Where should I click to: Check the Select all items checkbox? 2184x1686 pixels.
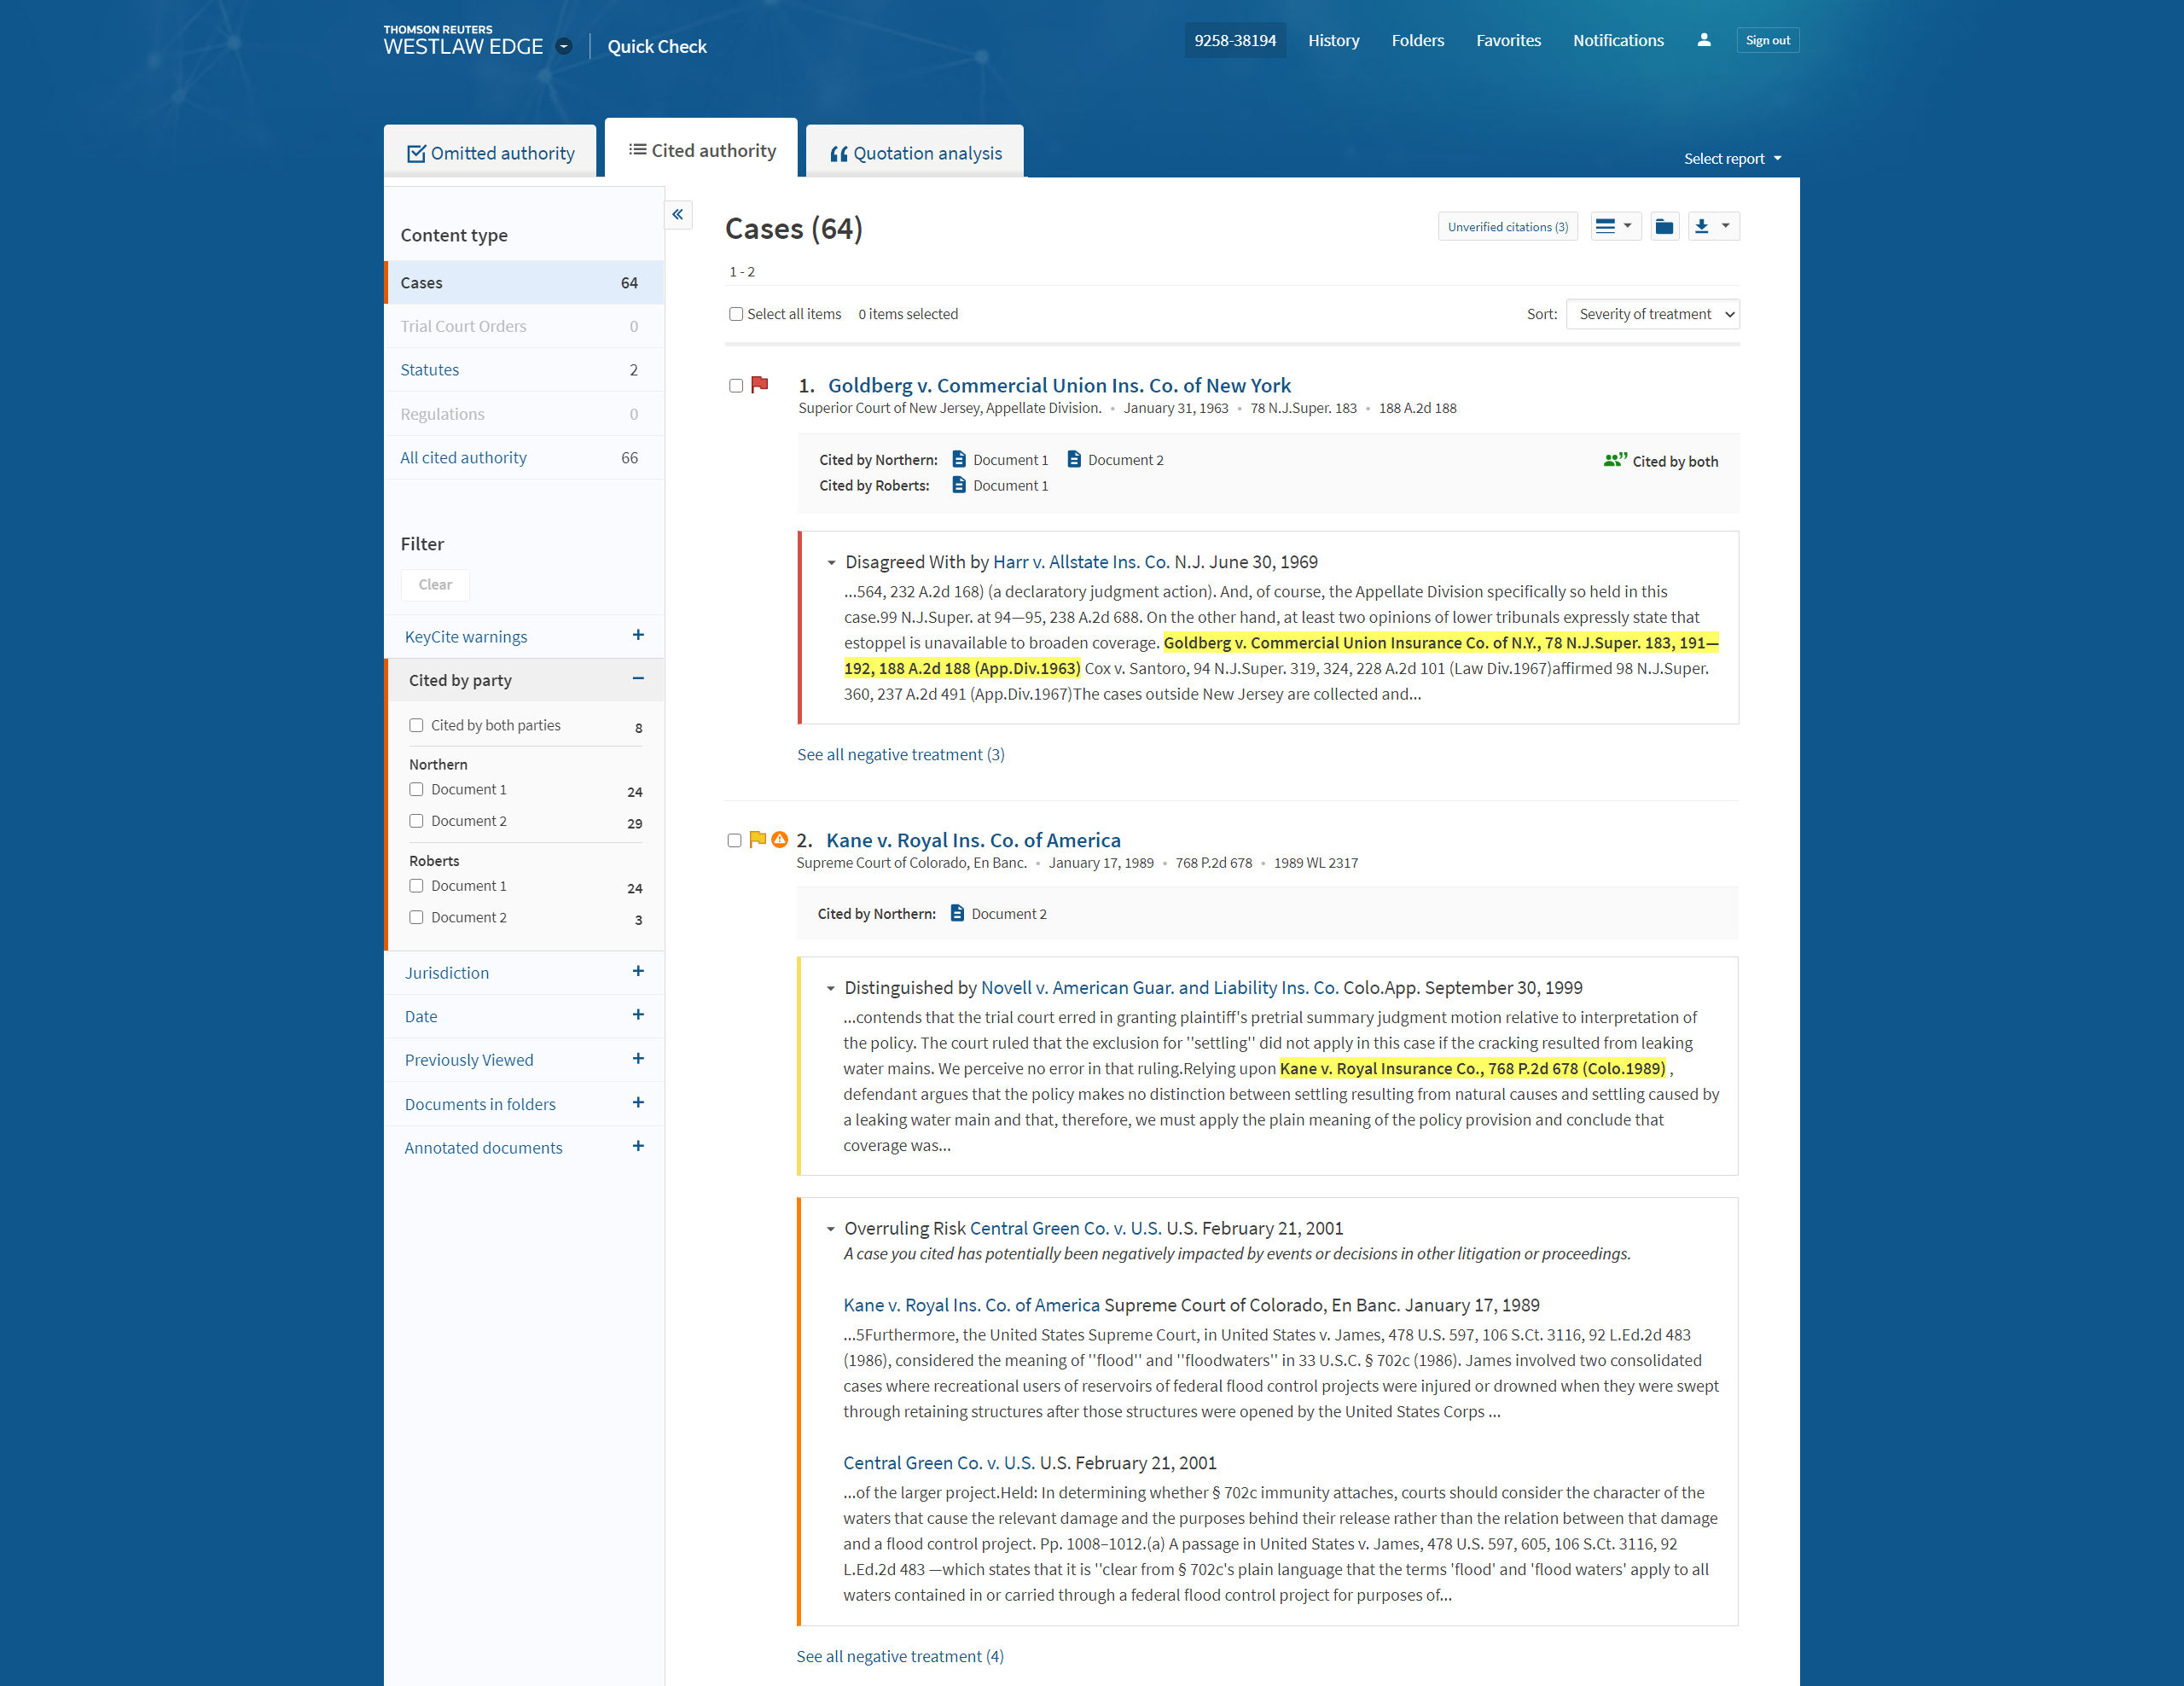(736, 314)
